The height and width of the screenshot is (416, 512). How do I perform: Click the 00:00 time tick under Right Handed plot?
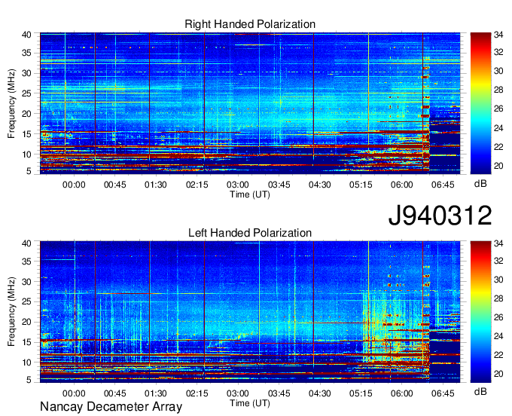74,185
